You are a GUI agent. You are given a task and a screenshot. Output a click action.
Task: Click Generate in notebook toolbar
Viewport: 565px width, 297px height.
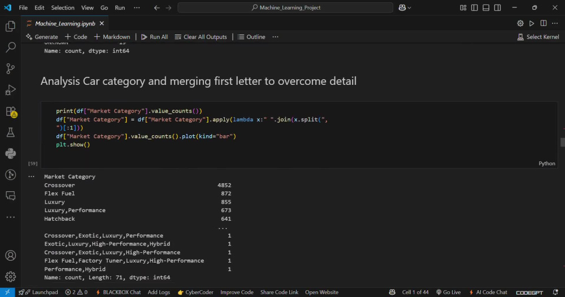click(x=42, y=37)
